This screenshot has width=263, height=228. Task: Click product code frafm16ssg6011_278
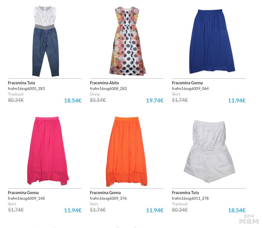coord(190,198)
